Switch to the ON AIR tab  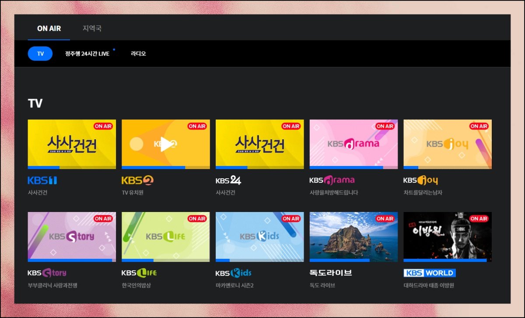click(49, 28)
